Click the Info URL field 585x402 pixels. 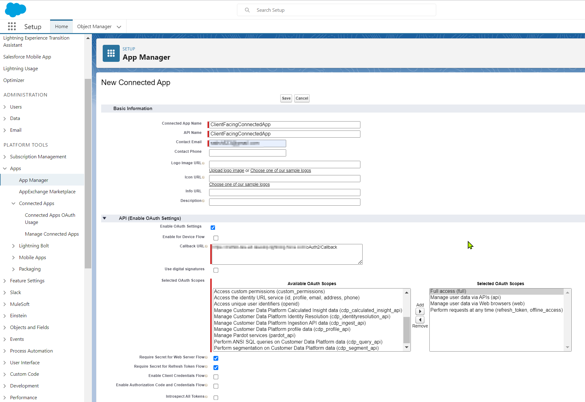[x=285, y=192]
